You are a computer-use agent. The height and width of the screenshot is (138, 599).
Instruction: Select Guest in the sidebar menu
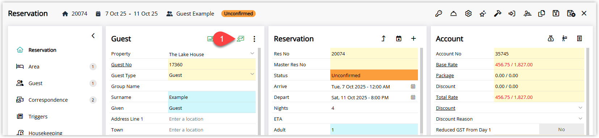35,83
